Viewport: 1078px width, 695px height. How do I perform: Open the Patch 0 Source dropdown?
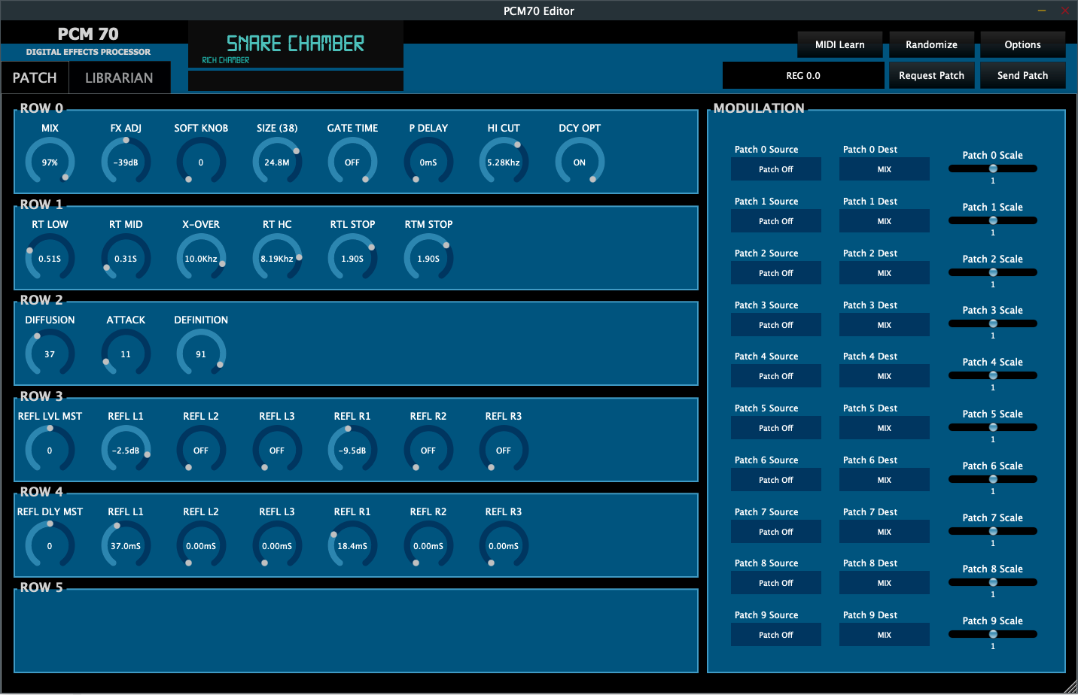pyautogui.click(x=776, y=169)
